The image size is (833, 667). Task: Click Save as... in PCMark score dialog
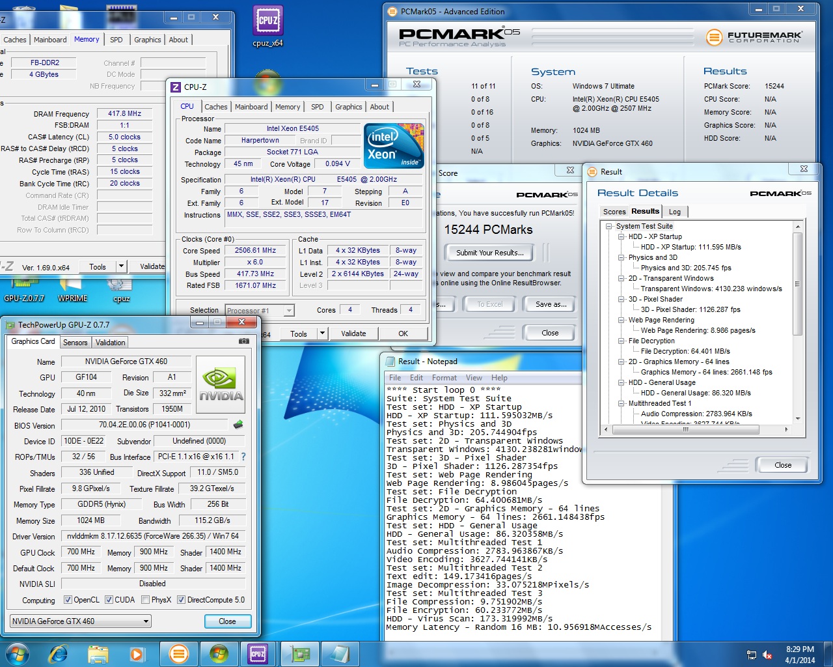tap(551, 304)
